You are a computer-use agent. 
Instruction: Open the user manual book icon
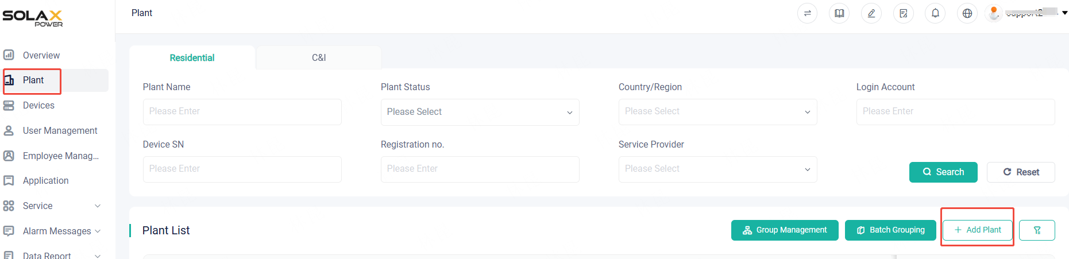pos(839,13)
